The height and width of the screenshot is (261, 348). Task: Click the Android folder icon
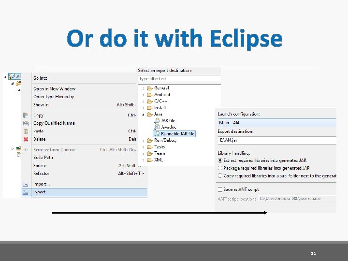150,95
